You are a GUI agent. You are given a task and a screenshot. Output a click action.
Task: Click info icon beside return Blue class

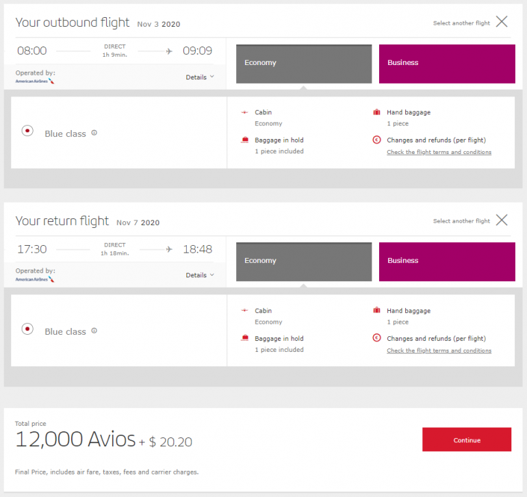pos(94,331)
